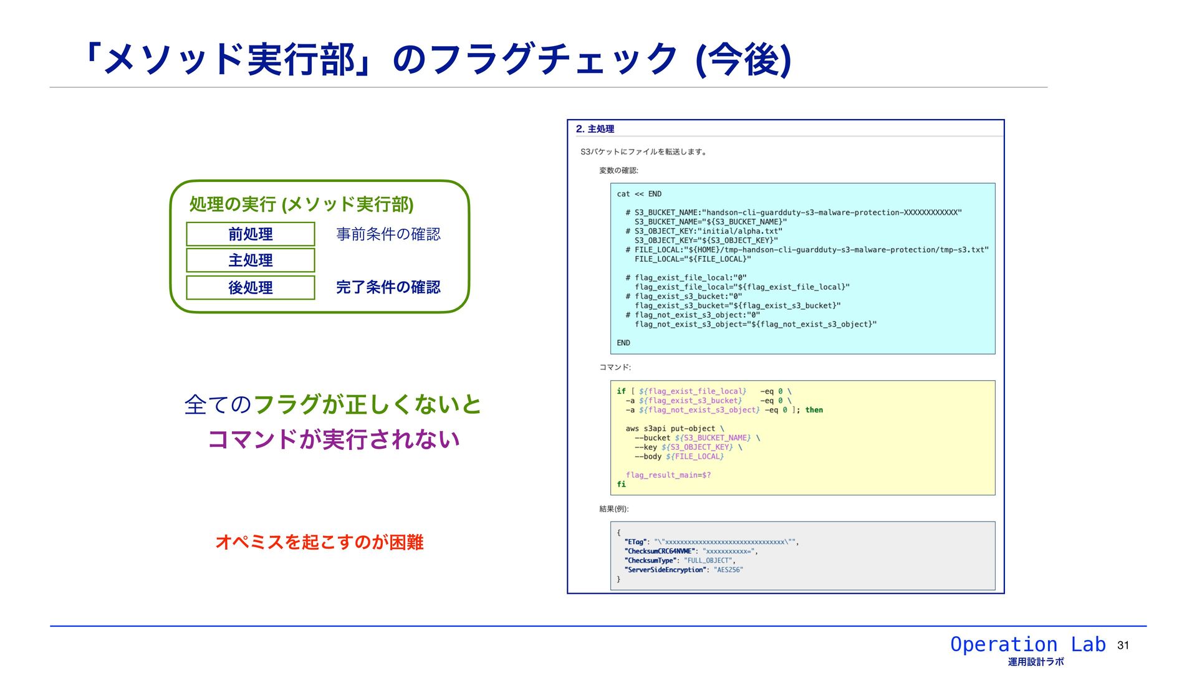Screen dimensions: 1197x673
Task: Click the 前処理 box
Action: [x=251, y=234]
